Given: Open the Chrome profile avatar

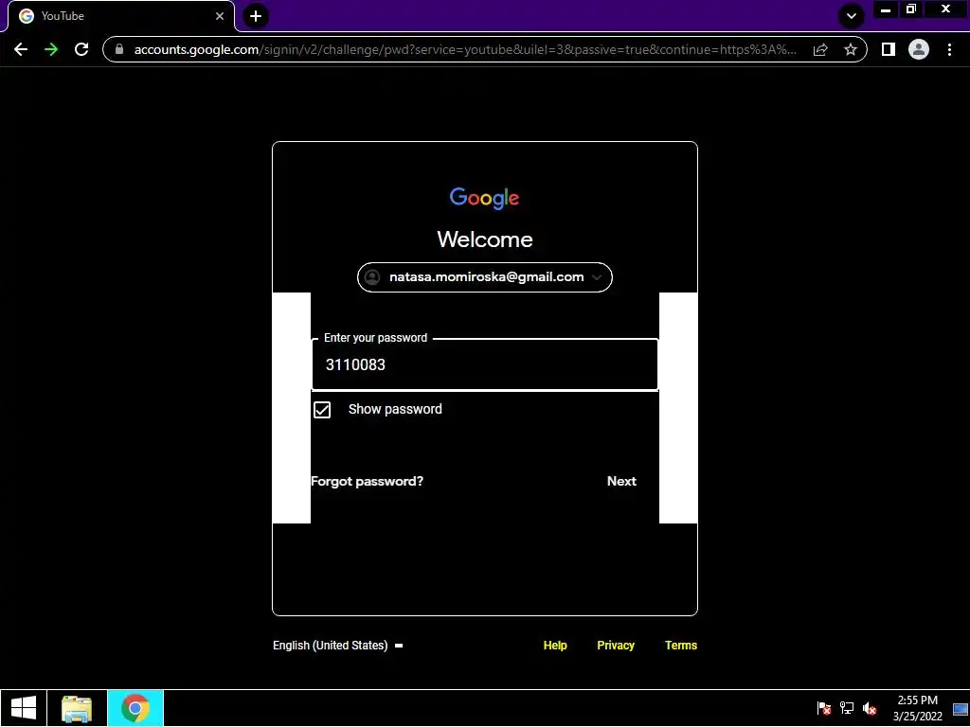Looking at the screenshot, I should point(919,49).
